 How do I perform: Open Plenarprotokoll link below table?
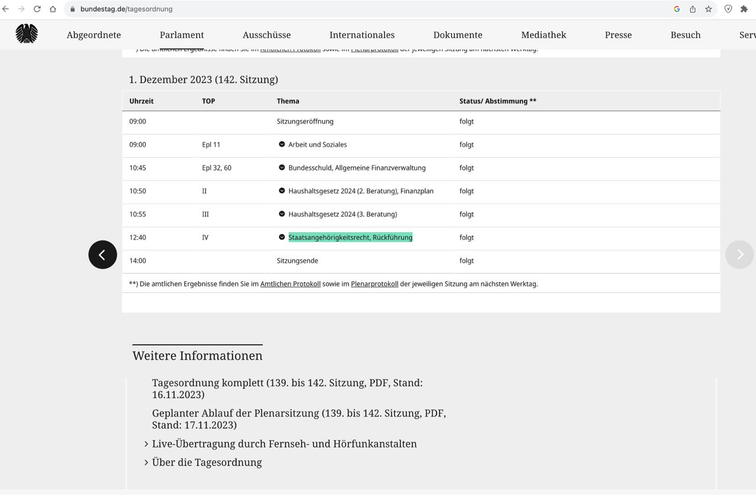[374, 284]
